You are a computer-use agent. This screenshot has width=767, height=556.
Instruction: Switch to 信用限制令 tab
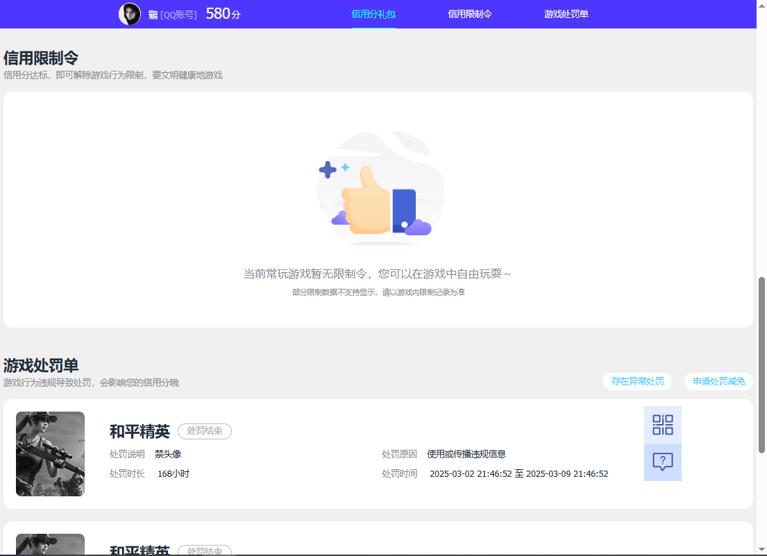(470, 14)
